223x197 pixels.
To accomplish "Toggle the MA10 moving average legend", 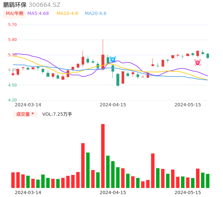I will [x=67, y=14].
